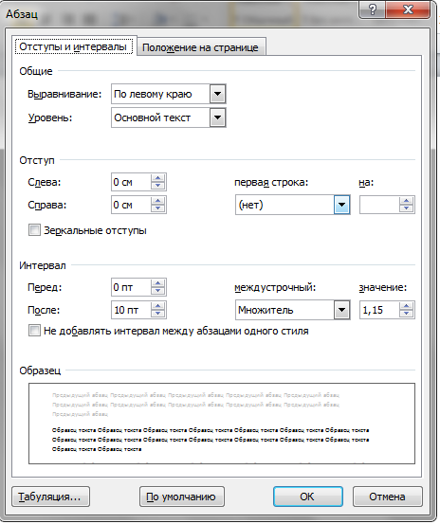Screen dimensions: 440x524
Task: Confirm with the OK button
Action: (x=307, y=497)
